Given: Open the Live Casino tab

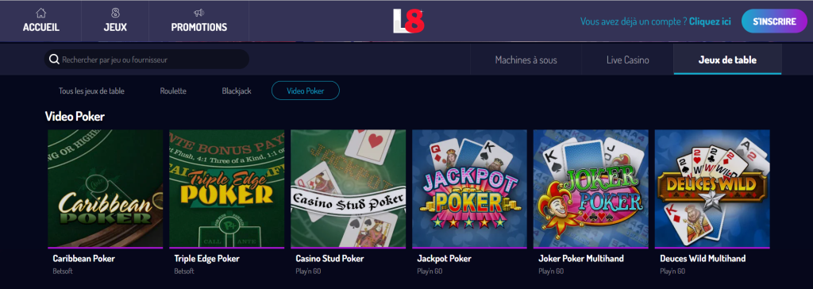Looking at the screenshot, I should pyautogui.click(x=627, y=60).
